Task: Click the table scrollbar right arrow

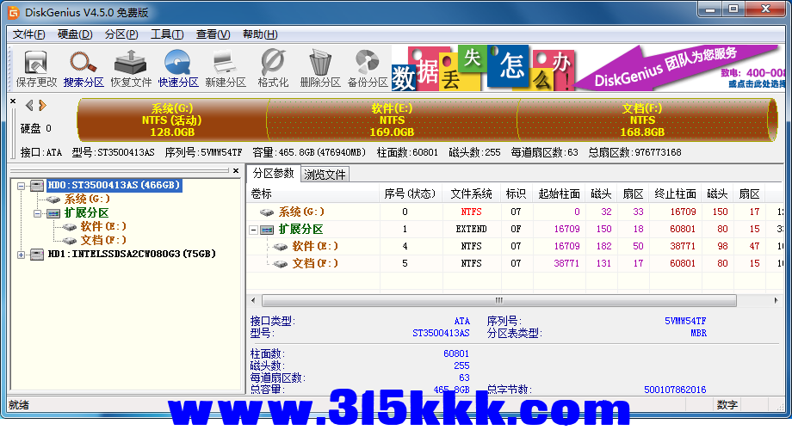Action: [x=776, y=300]
